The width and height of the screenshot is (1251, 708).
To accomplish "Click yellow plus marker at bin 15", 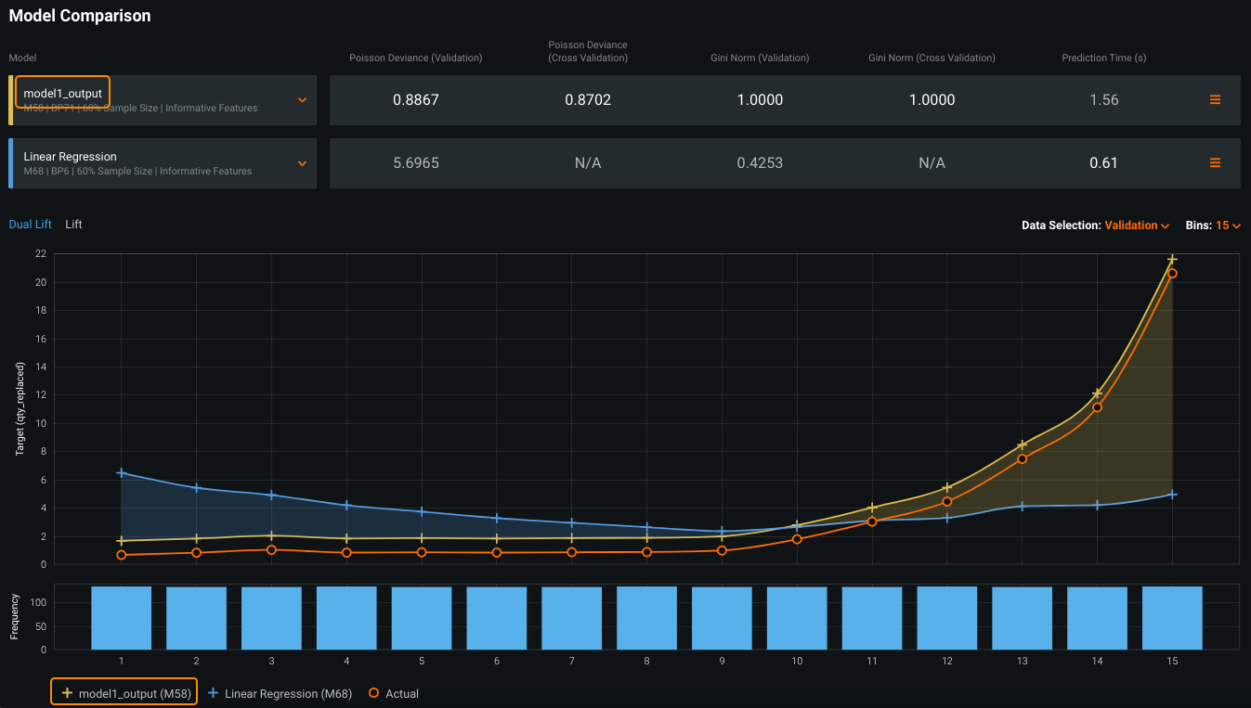I will point(1172,260).
